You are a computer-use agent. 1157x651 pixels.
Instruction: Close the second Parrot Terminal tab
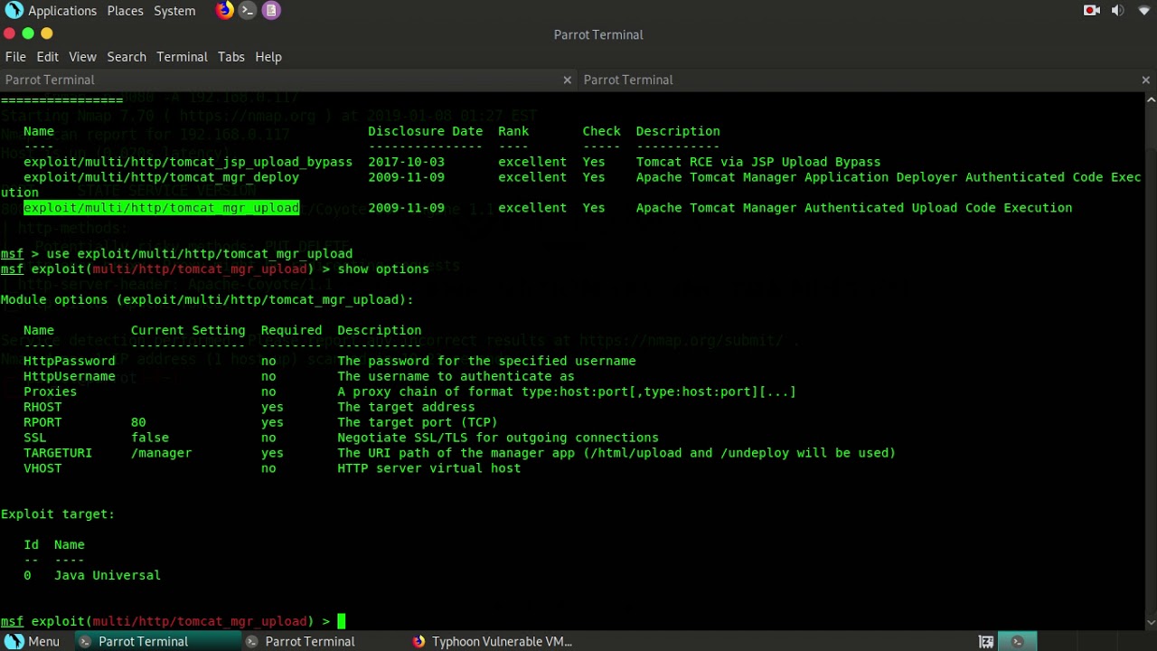[1145, 80]
